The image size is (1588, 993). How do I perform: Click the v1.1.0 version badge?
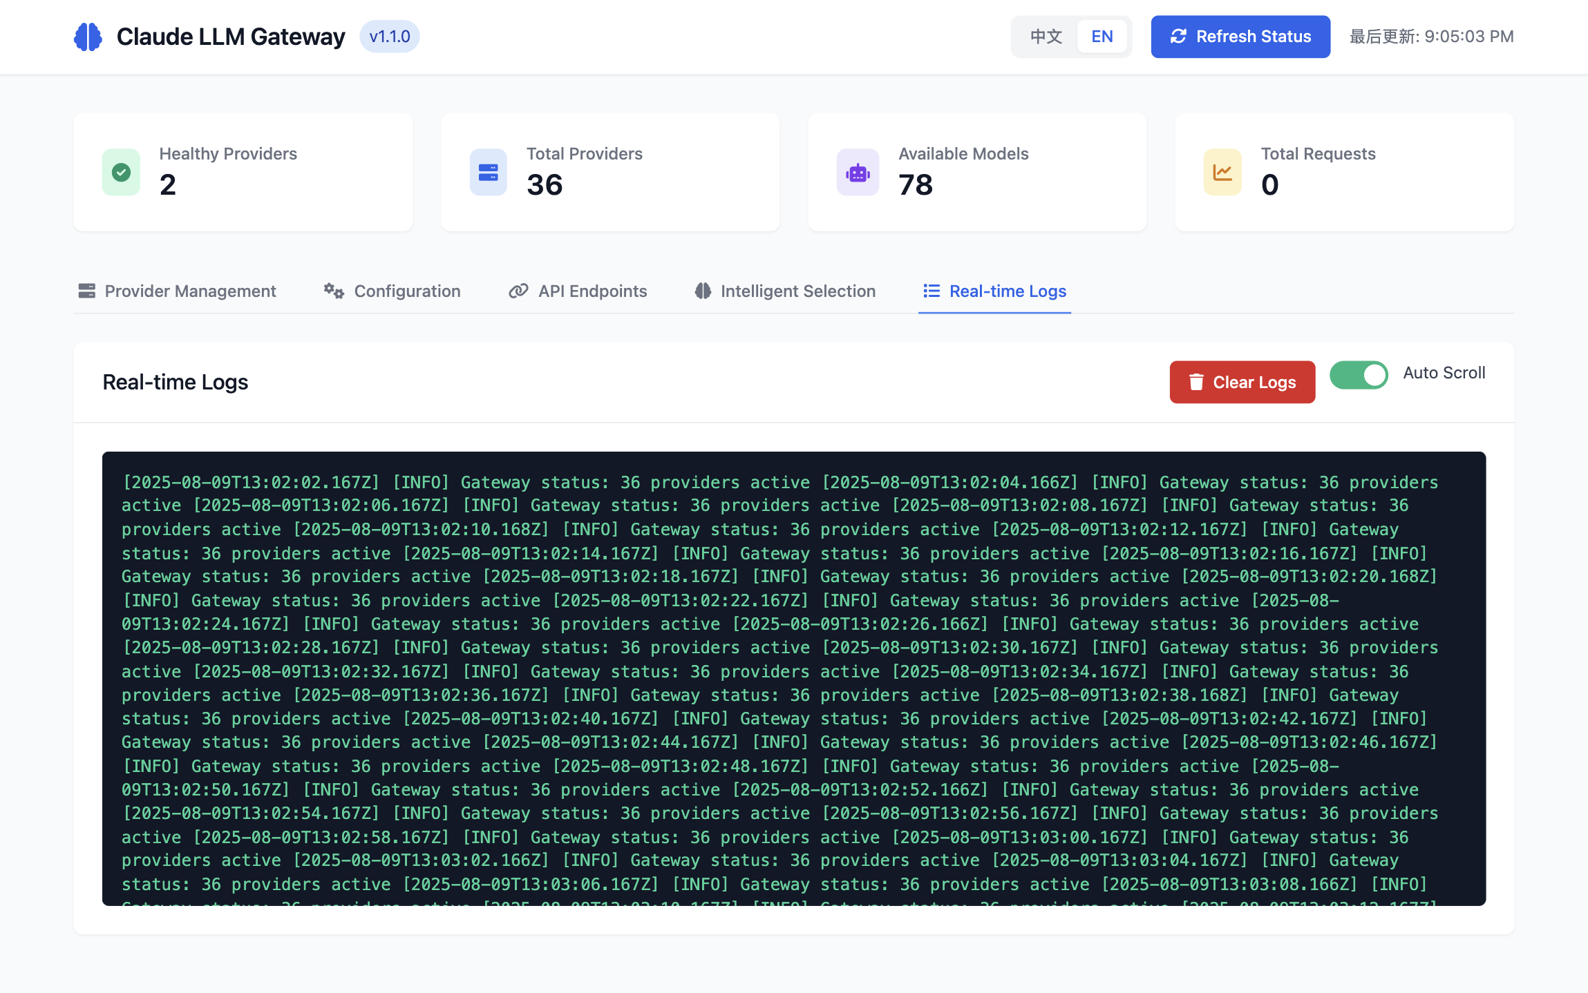(x=389, y=37)
